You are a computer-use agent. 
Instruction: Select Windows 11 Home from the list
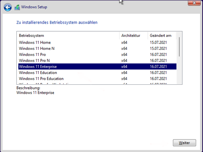[35, 43]
